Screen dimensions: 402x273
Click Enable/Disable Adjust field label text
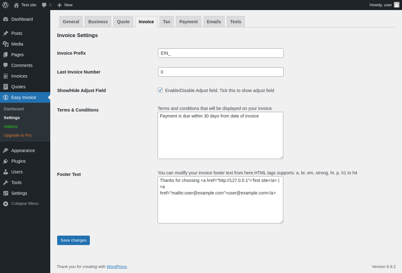pyautogui.click(x=220, y=90)
